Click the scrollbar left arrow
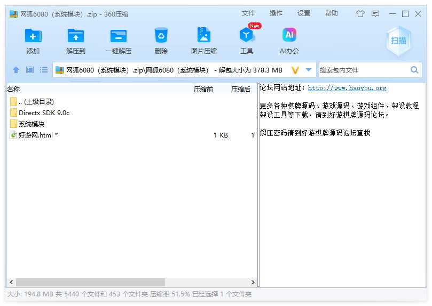 (11, 282)
